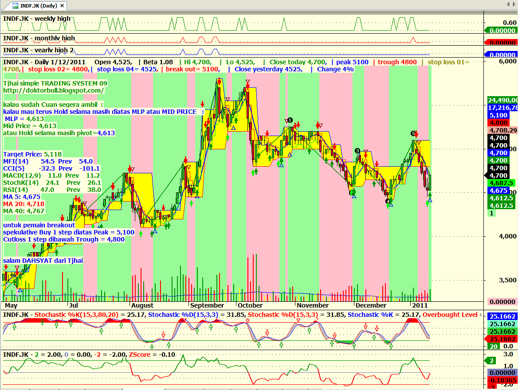Screen dimensions: 518x390
Task: Click the November label on the time axis
Action: 313,305
